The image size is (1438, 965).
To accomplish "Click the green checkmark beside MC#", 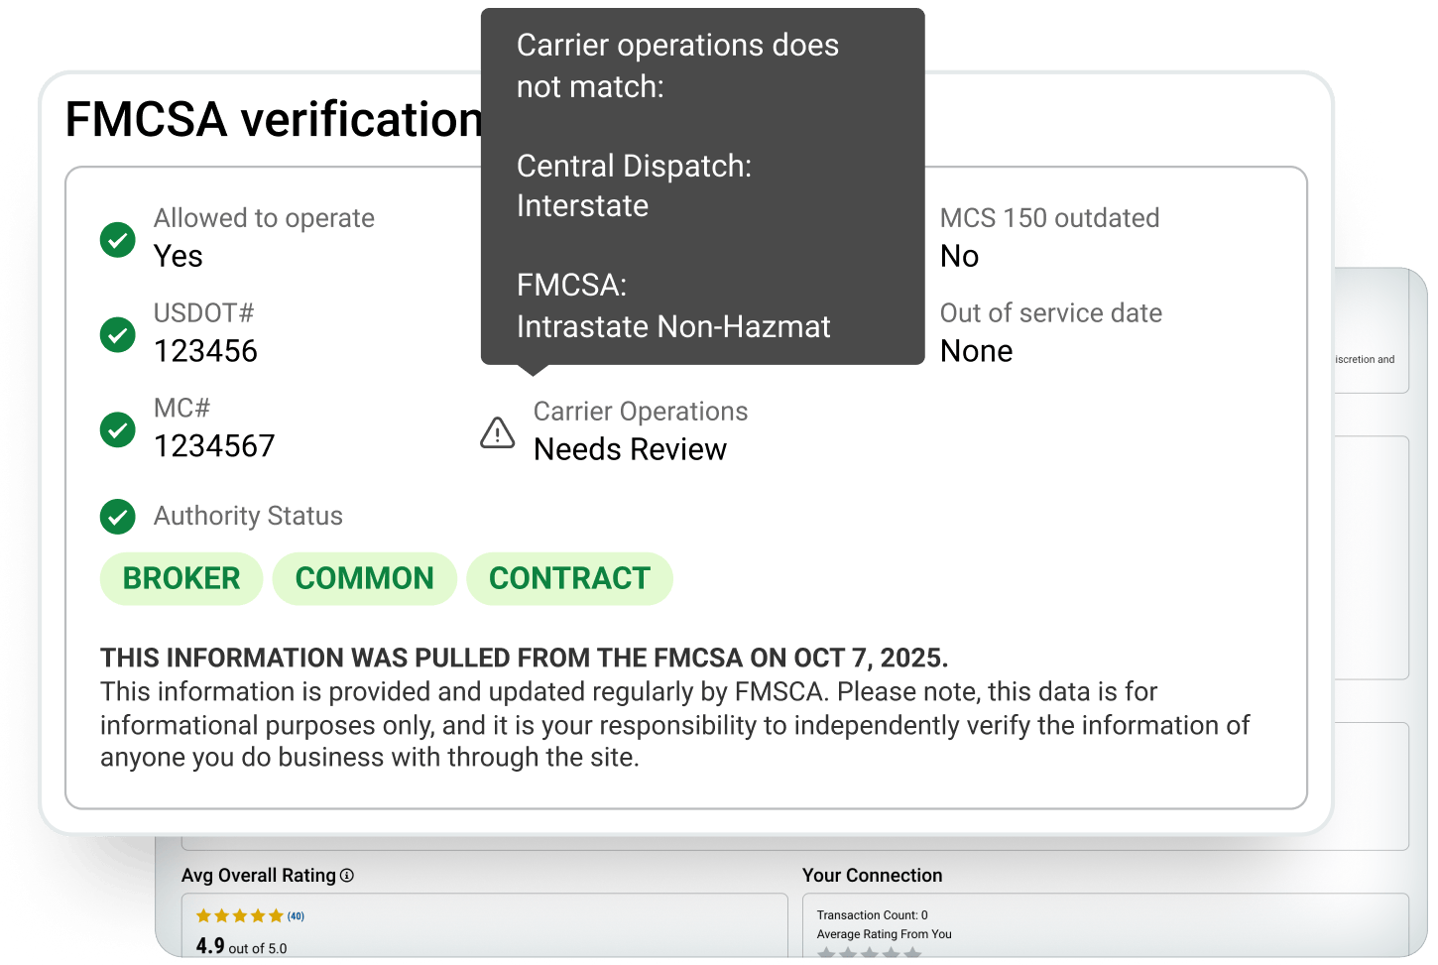I will 118,429.
